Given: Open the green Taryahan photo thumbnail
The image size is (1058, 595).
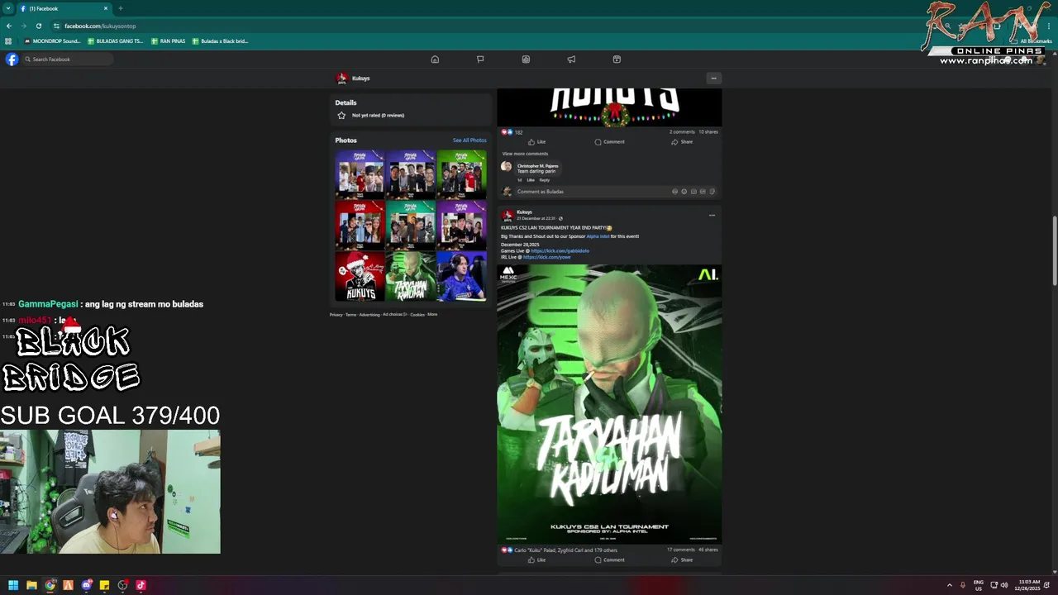Looking at the screenshot, I should 410,276.
